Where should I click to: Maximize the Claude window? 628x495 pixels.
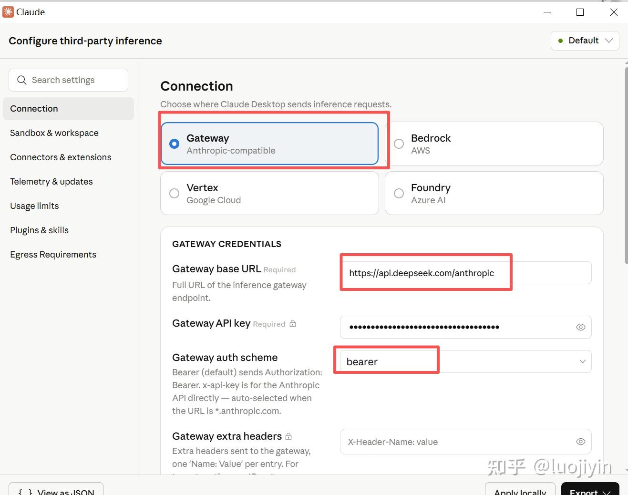pyautogui.click(x=580, y=12)
